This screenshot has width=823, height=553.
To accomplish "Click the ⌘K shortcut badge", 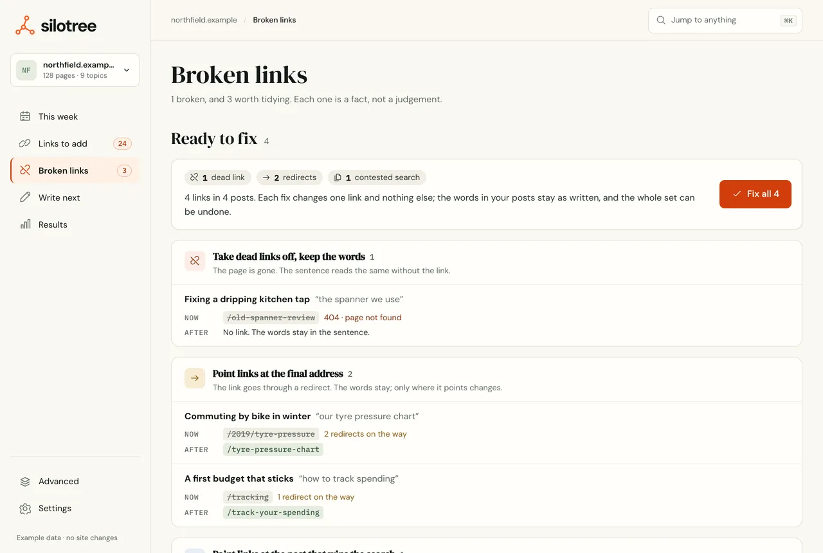I will pos(788,21).
